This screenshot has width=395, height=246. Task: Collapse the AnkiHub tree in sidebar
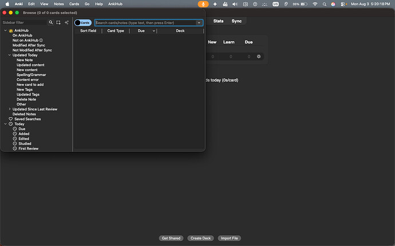click(x=5, y=30)
